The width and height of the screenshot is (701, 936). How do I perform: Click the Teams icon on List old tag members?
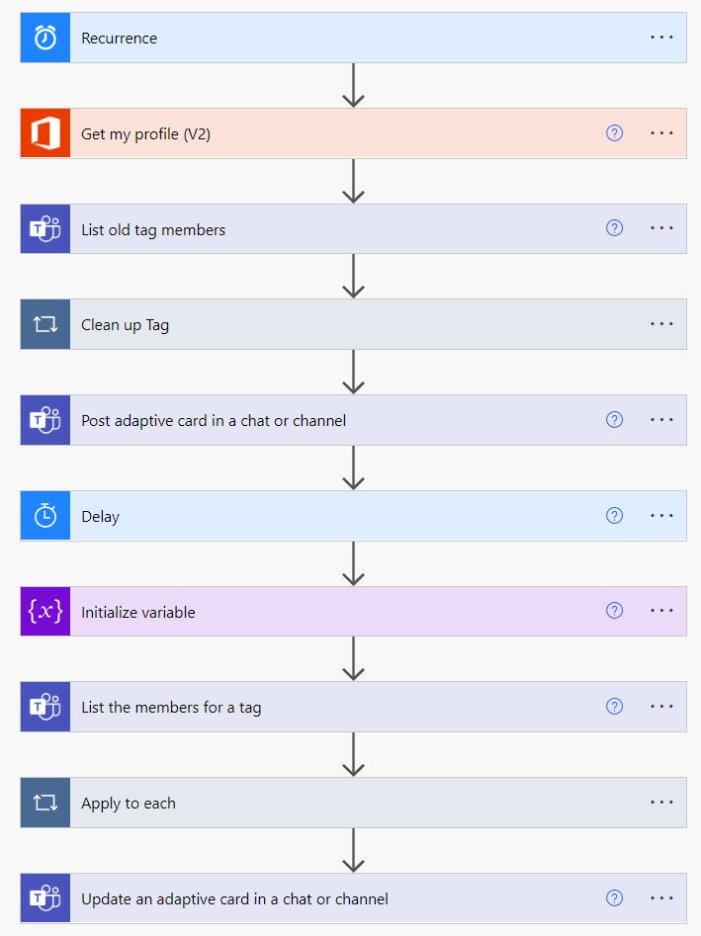pyautogui.click(x=44, y=228)
